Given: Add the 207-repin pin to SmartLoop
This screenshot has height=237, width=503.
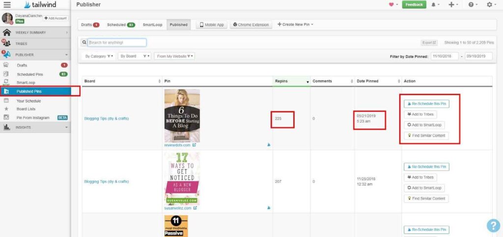Looking at the screenshot, I should tap(424, 188).
